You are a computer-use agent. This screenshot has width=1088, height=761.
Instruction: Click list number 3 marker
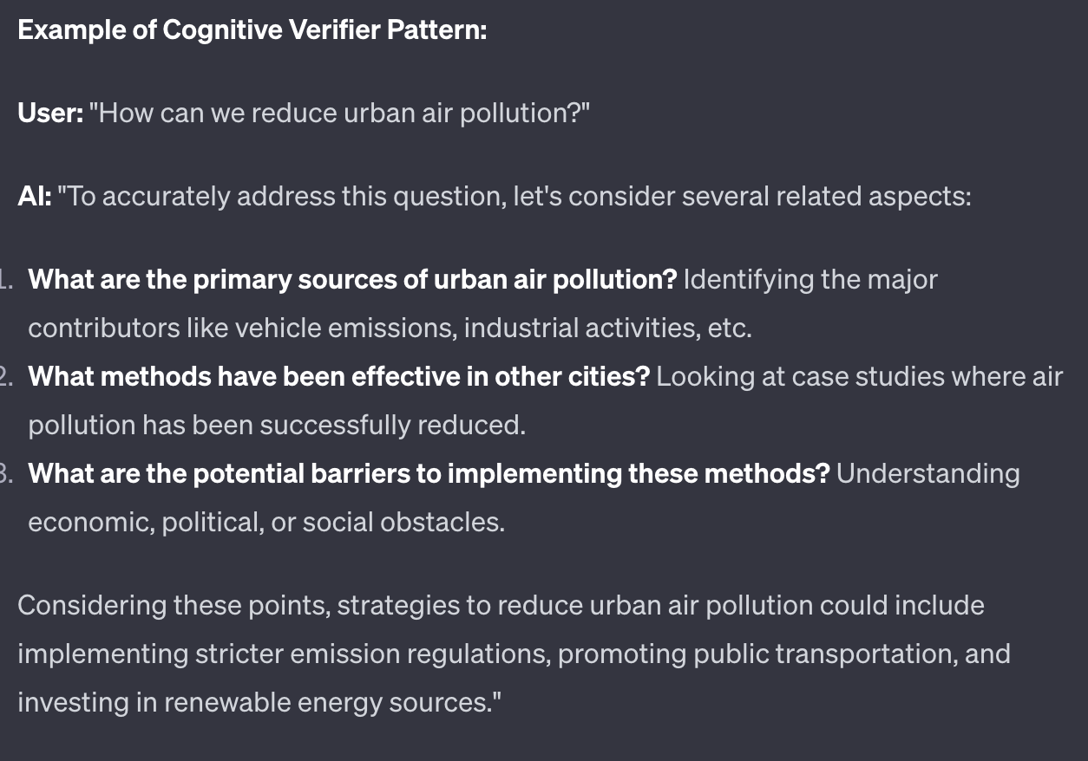tap(6, 474)
